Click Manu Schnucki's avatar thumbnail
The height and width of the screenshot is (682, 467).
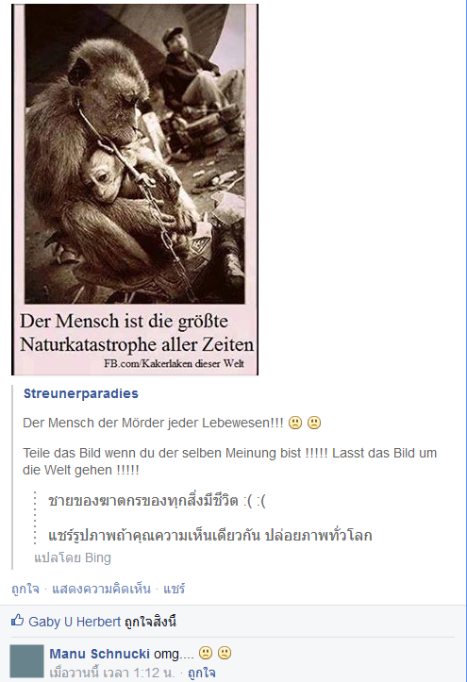click(x=27, y=661)
